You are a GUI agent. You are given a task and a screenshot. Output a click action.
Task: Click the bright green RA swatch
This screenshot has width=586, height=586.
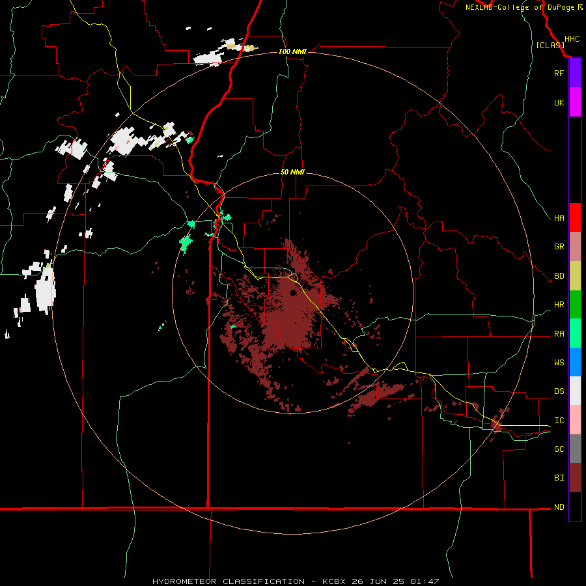click(x=575, y=333)
